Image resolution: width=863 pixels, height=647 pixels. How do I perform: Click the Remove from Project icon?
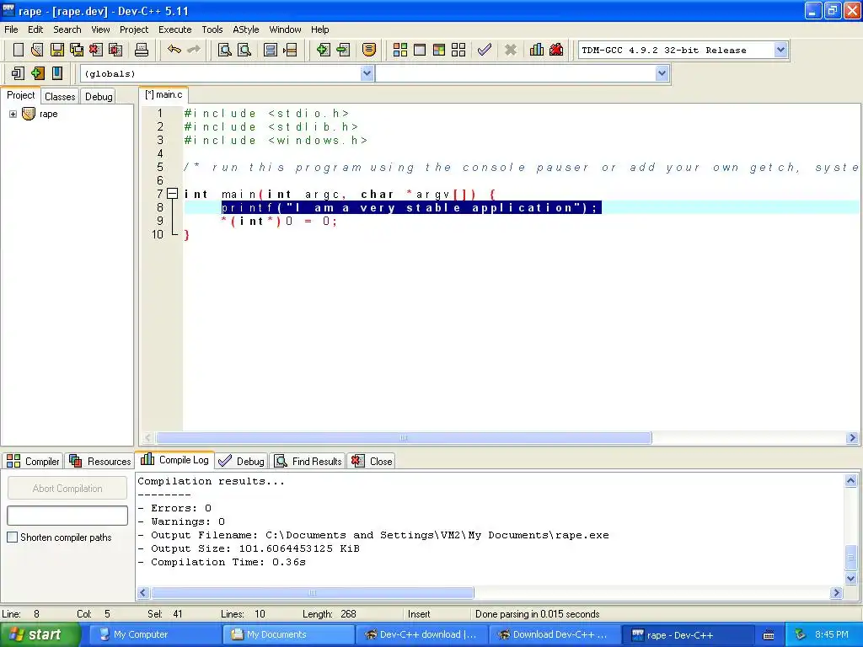343,50
